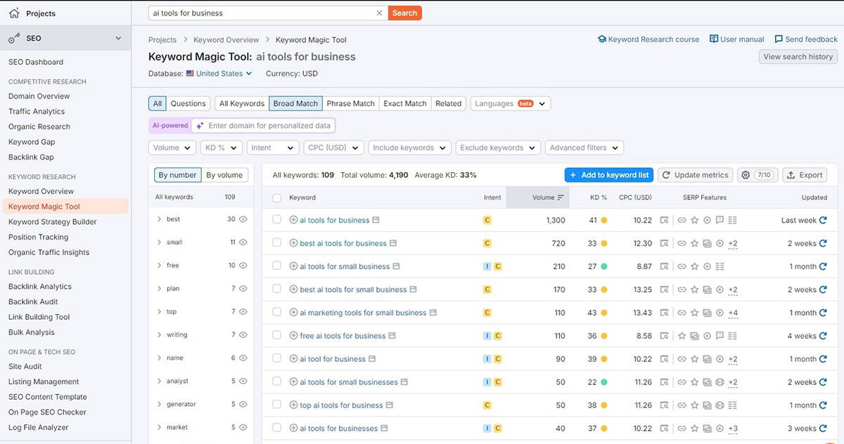Image resolution: width=844 pixels, height=444 pixels.
Task: Expand the "small" keyword group
Action: [160, 242]
